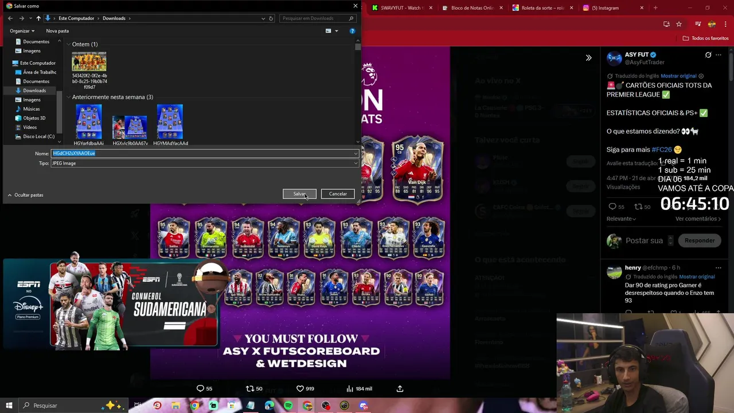The image size is (734, 413).
Task: Open Todos os favoritos folder
Action: point(706,38)
